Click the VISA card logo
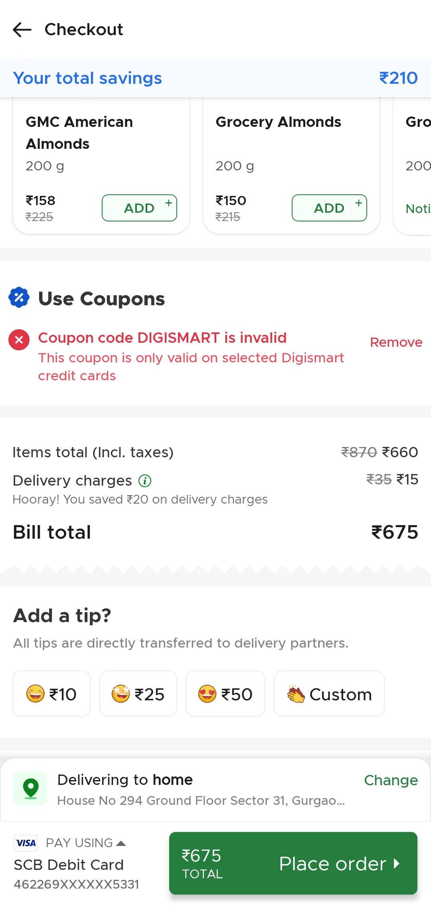 (26, 843)
